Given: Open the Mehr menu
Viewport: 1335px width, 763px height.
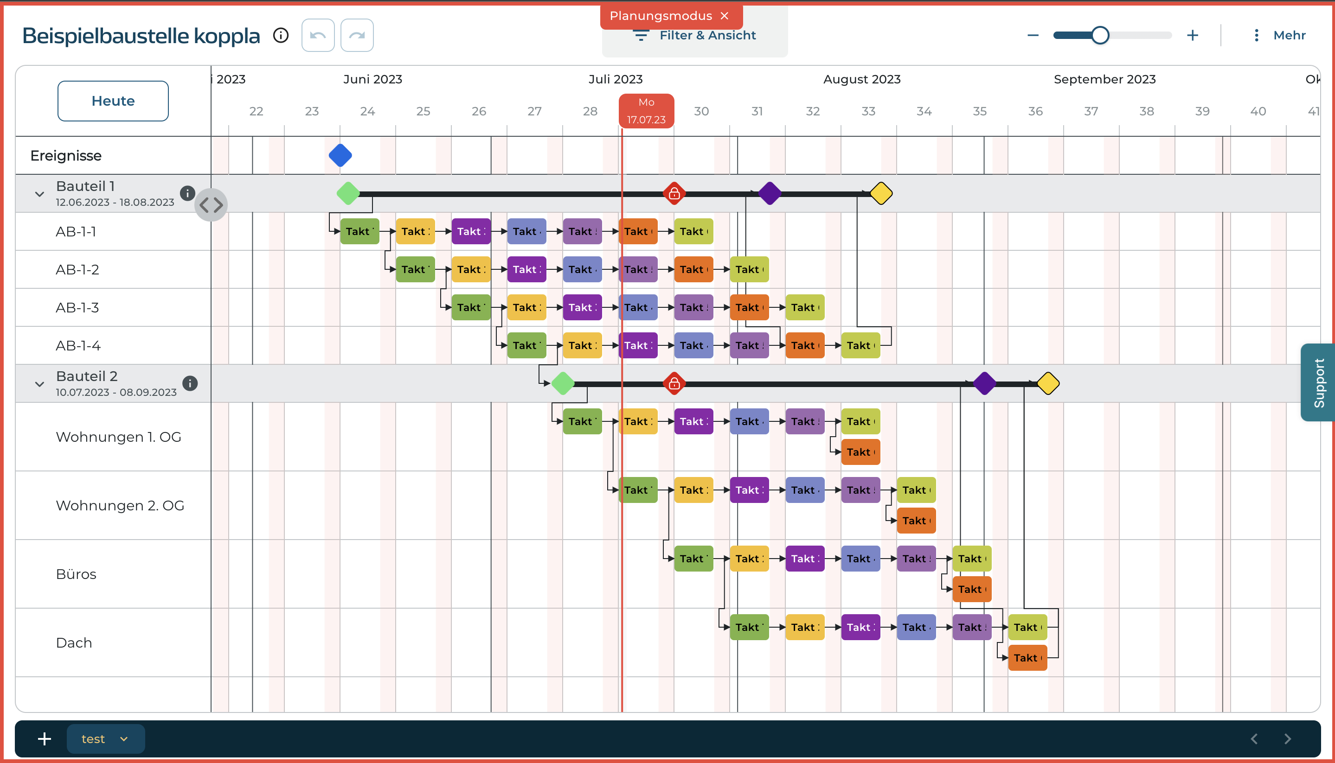Looking at the screenshot, I should pyautogui.click(x=1281, y=35).
